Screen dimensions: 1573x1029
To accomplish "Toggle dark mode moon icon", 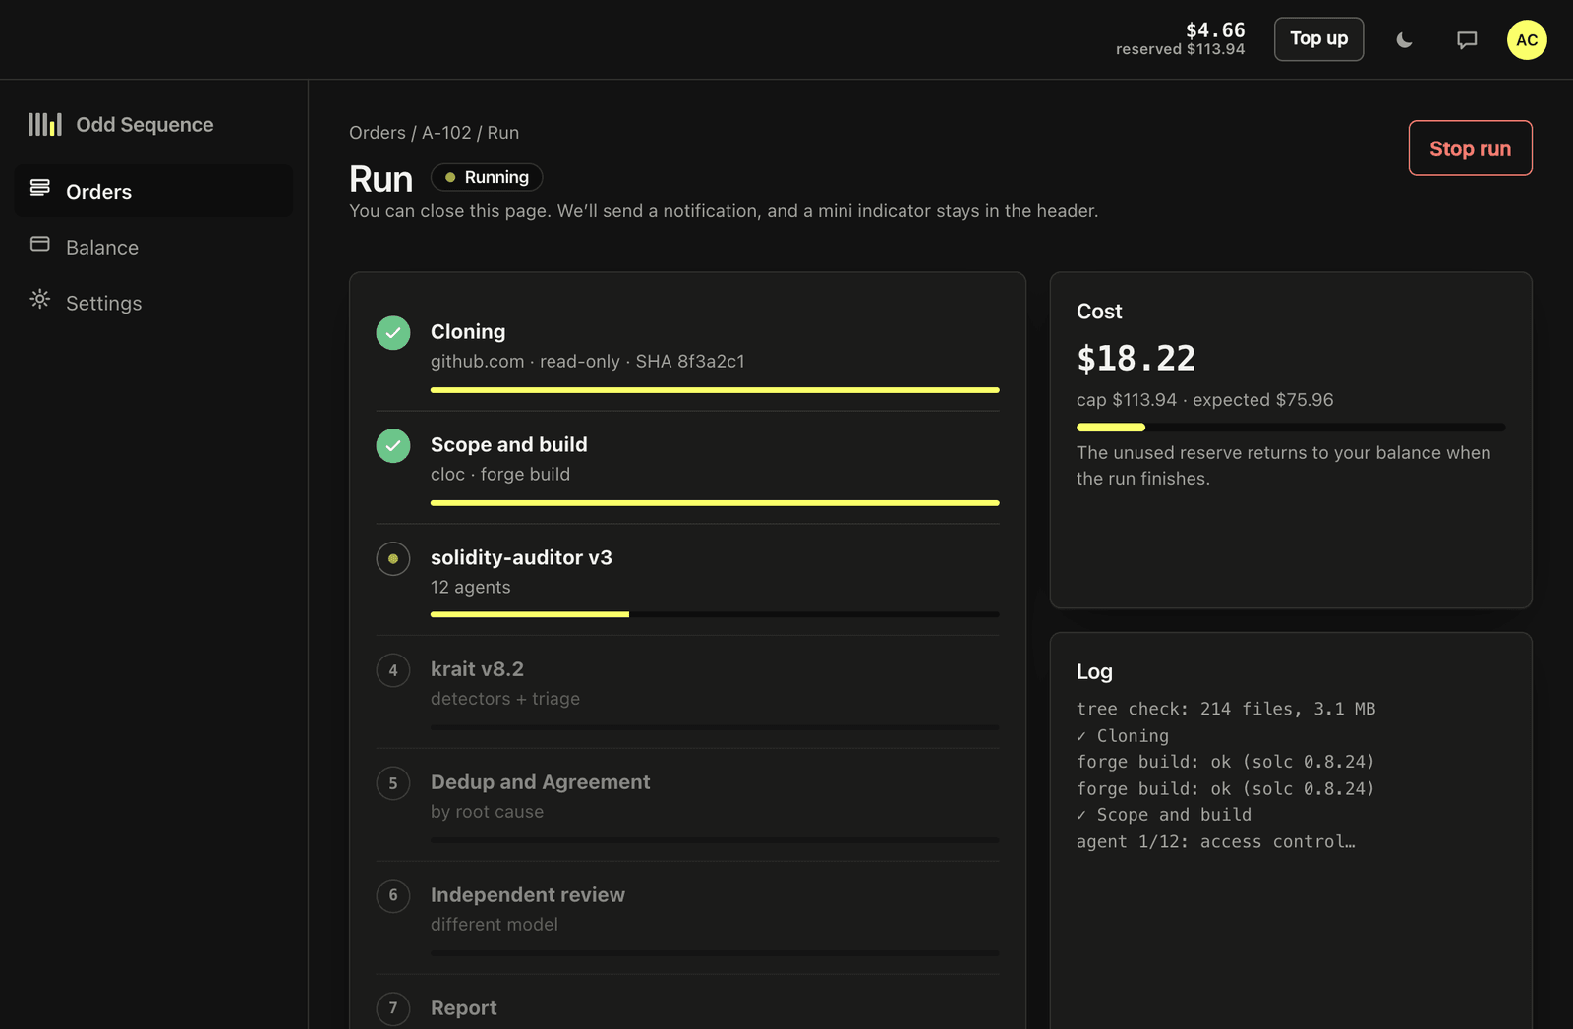I will 1404,40.
